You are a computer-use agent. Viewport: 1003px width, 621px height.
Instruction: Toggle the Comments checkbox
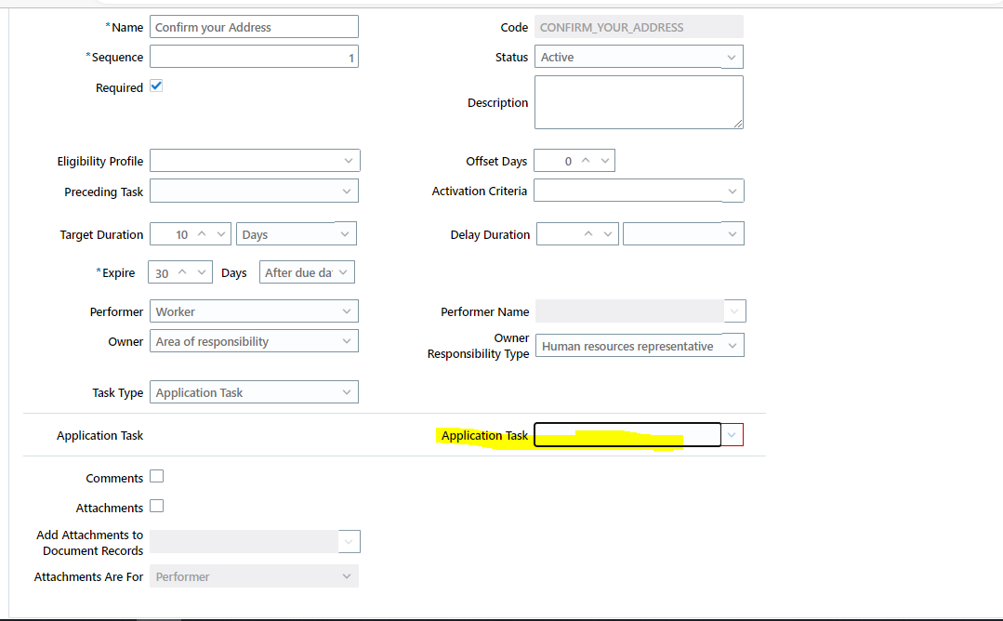(x=156, y=477)
